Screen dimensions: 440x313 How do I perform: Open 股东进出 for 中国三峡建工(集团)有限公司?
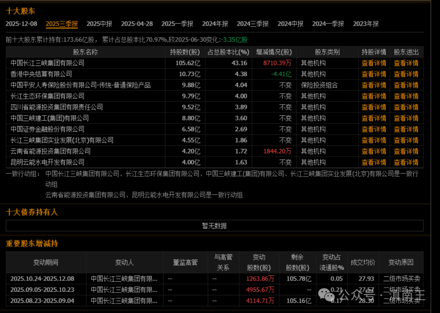click(x=406, y=118)
